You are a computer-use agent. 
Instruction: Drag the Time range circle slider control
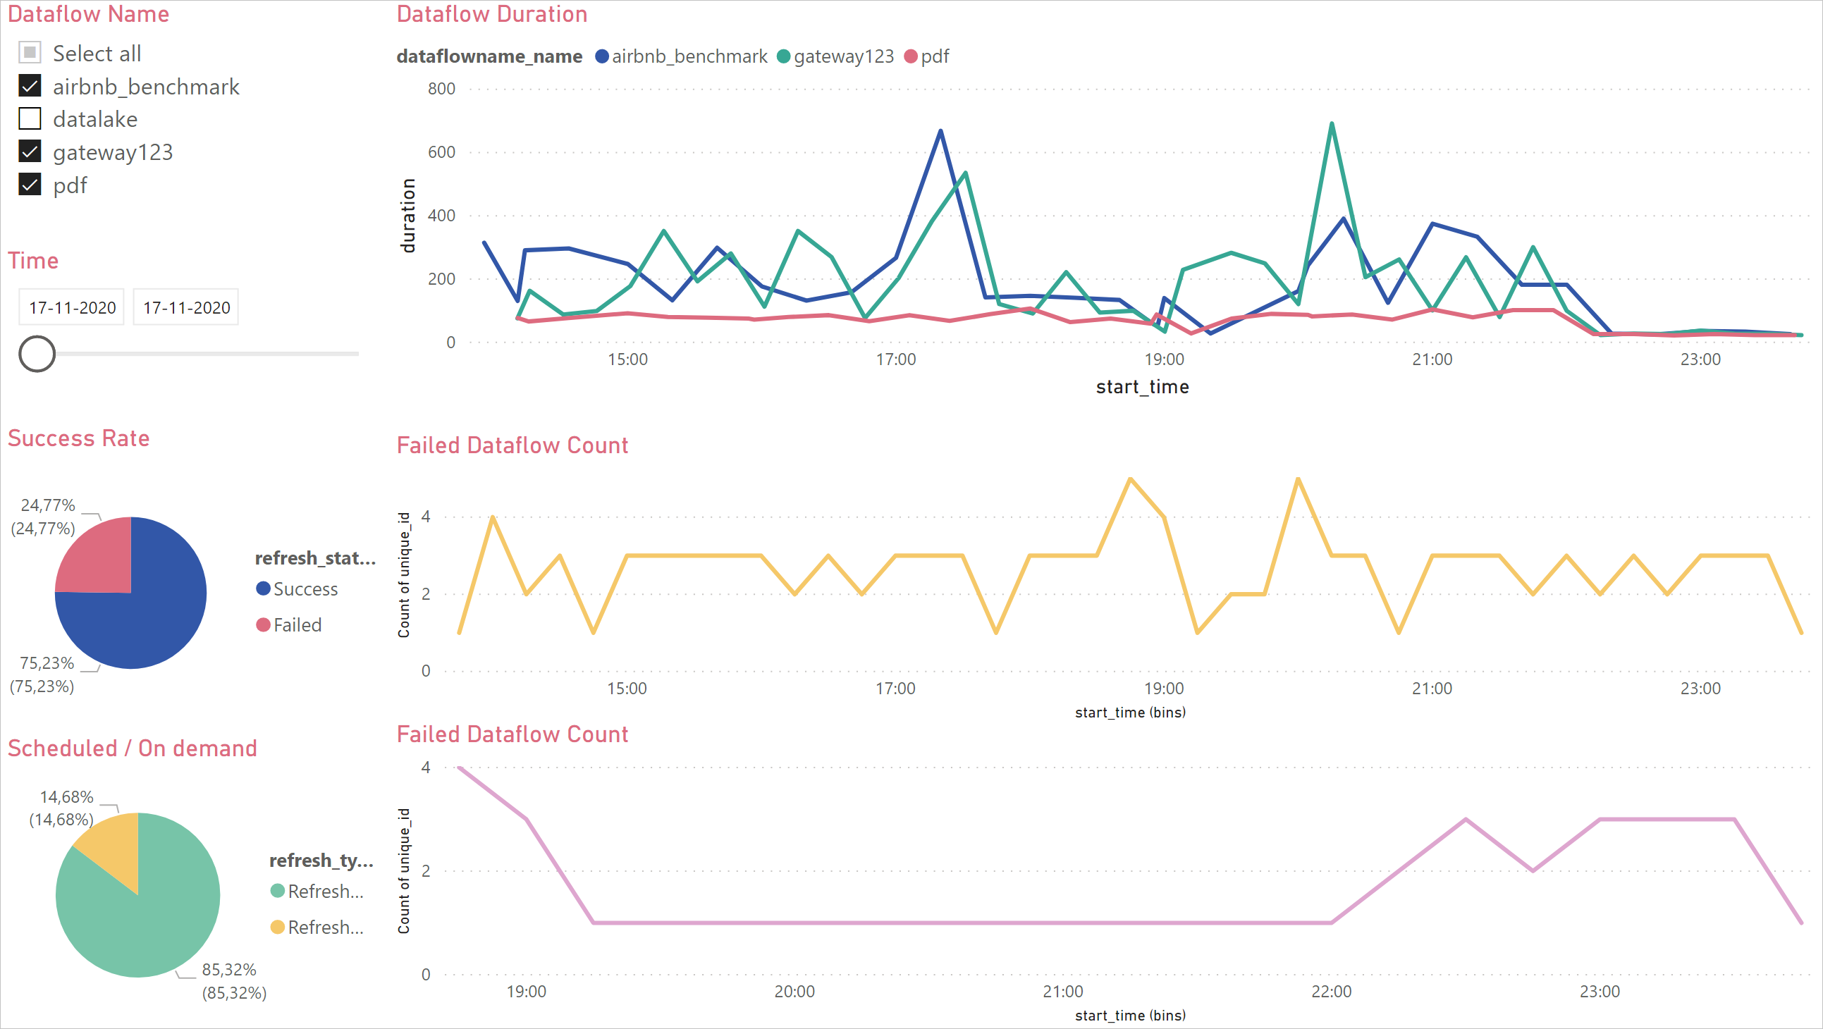37,353
